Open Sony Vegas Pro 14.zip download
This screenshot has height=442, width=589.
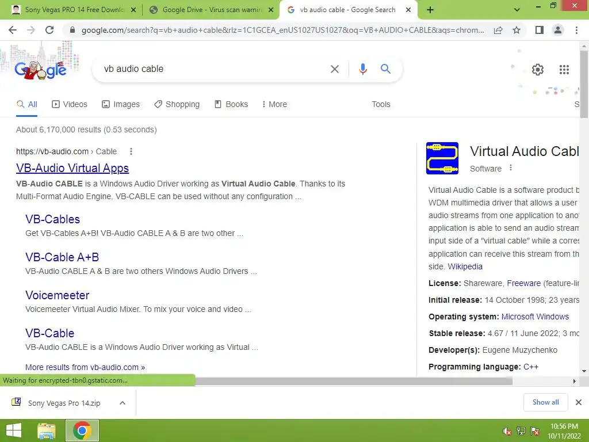[x=56, y=403]
